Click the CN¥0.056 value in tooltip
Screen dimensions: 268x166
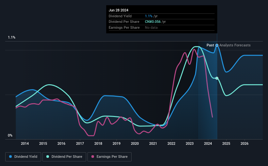[x=153, y=22]
